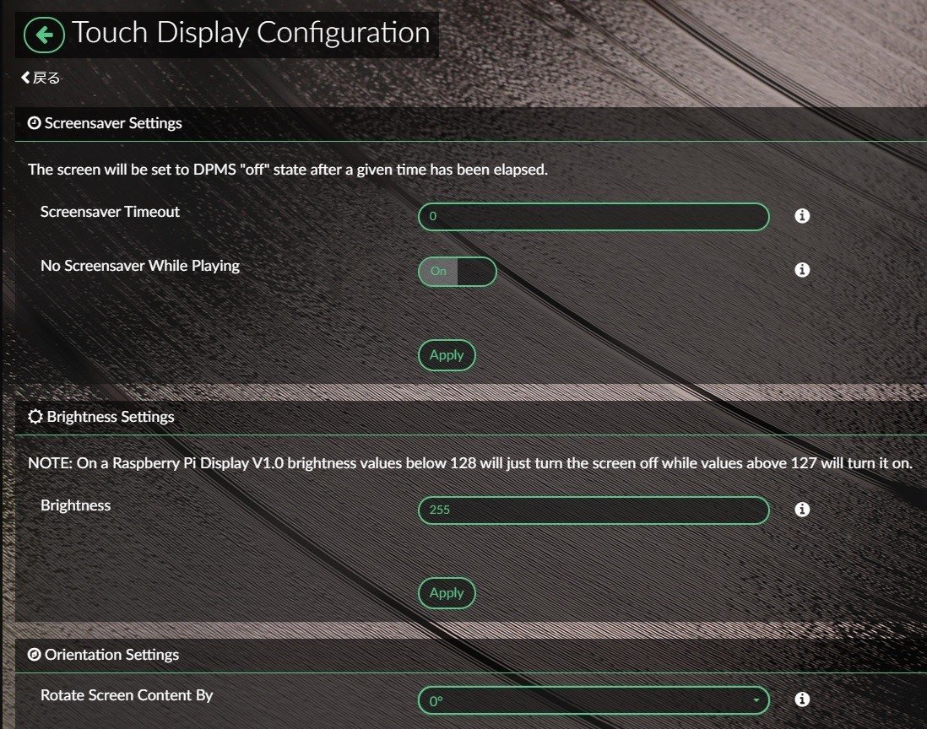
Task: Open info for No Screensaver While Playing
Action: 802,269
